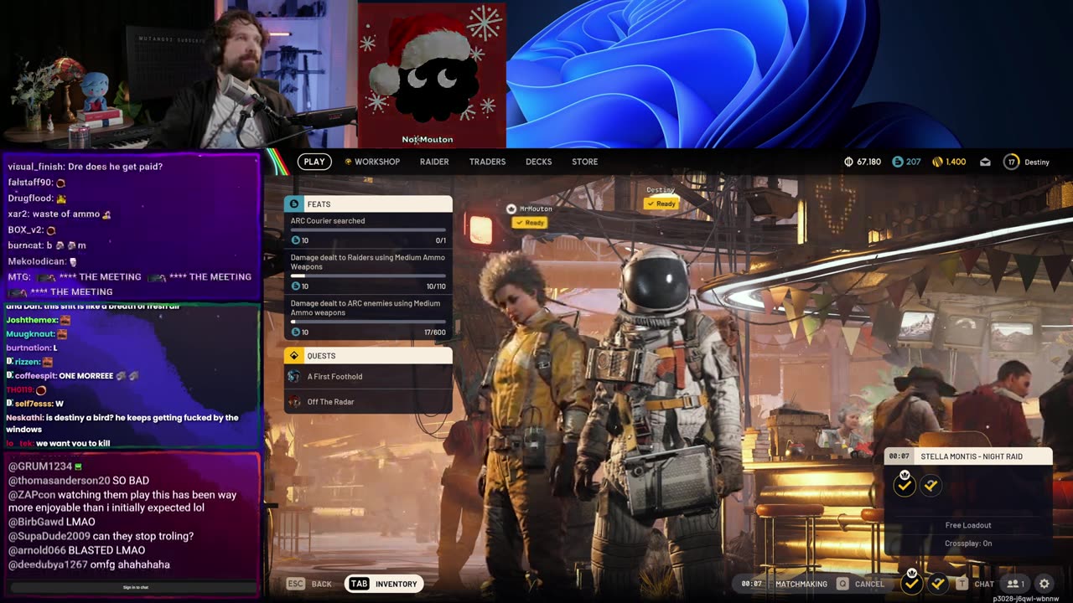Click the Off The Radar quest icon
Image resolution: width=1073 pixels, height=603 pixels.
point(294,402)
